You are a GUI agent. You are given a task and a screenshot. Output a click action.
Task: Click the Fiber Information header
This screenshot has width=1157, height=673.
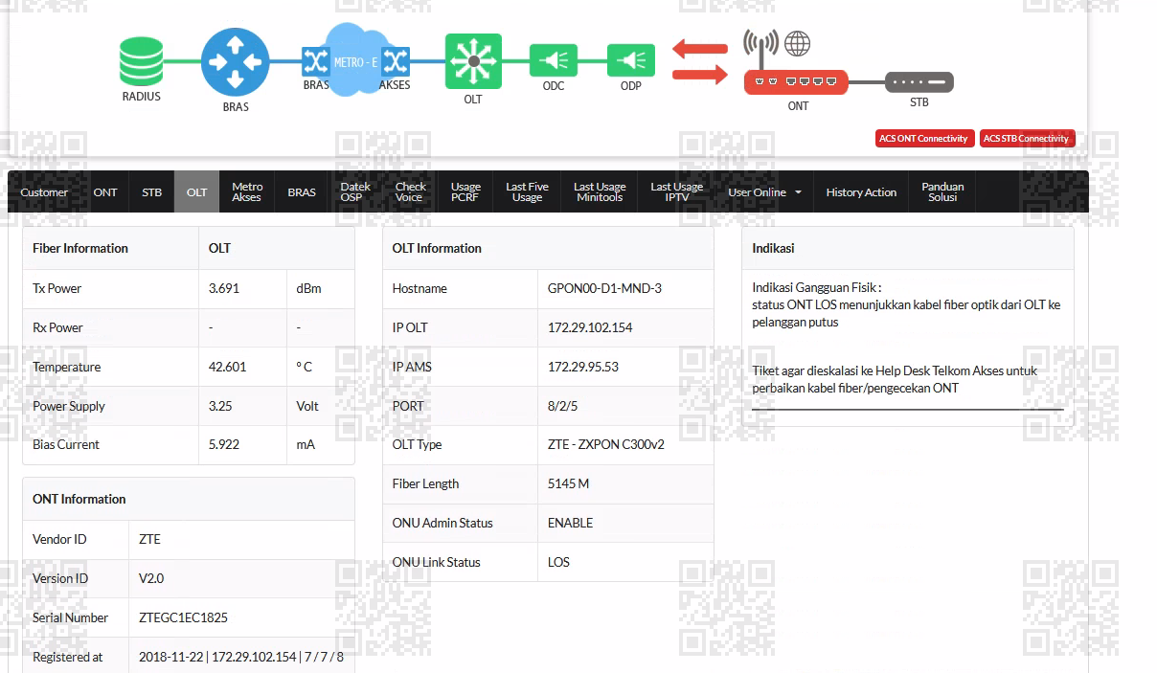click(x=80, y=248)
